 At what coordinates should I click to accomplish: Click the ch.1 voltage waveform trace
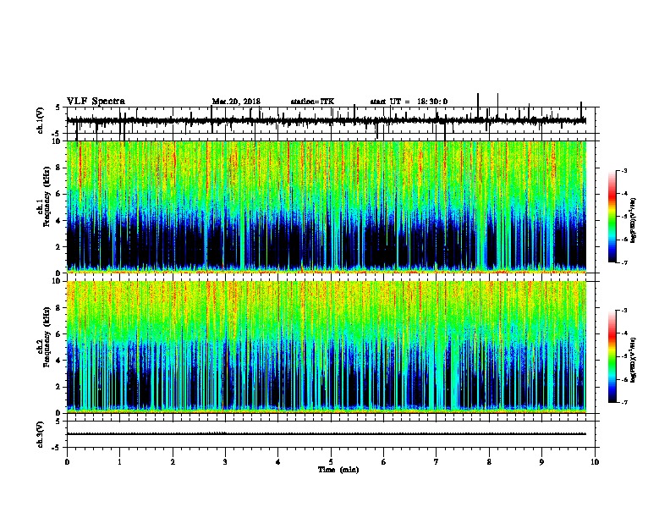(326, 120)
